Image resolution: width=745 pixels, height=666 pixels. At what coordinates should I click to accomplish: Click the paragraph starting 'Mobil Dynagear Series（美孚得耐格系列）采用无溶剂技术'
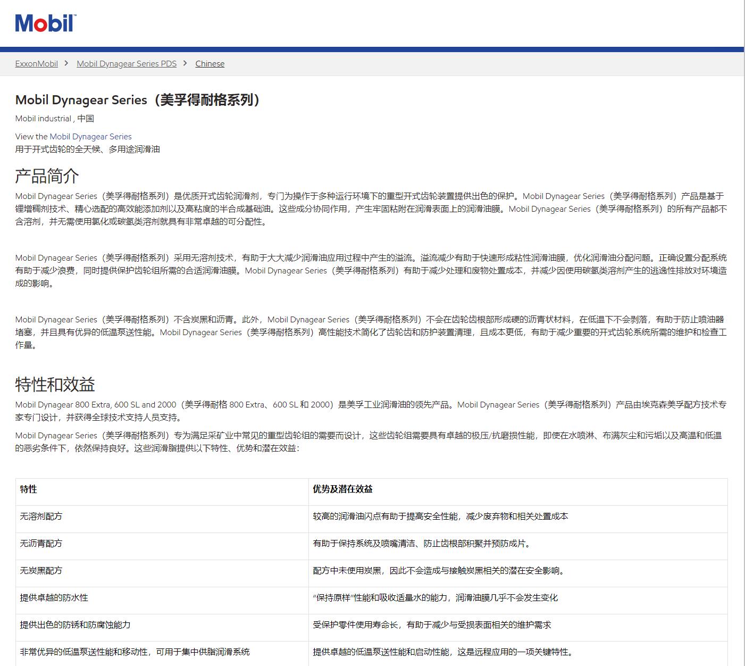pyautogui.click(x=371, y=270)
